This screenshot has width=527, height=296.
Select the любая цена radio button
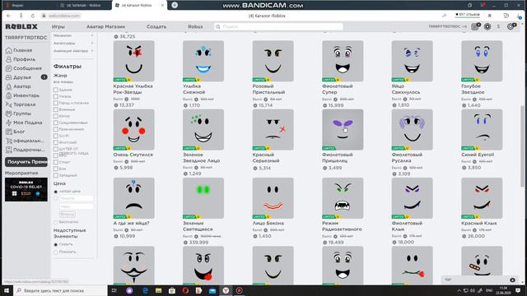click(x=56, y=192)
